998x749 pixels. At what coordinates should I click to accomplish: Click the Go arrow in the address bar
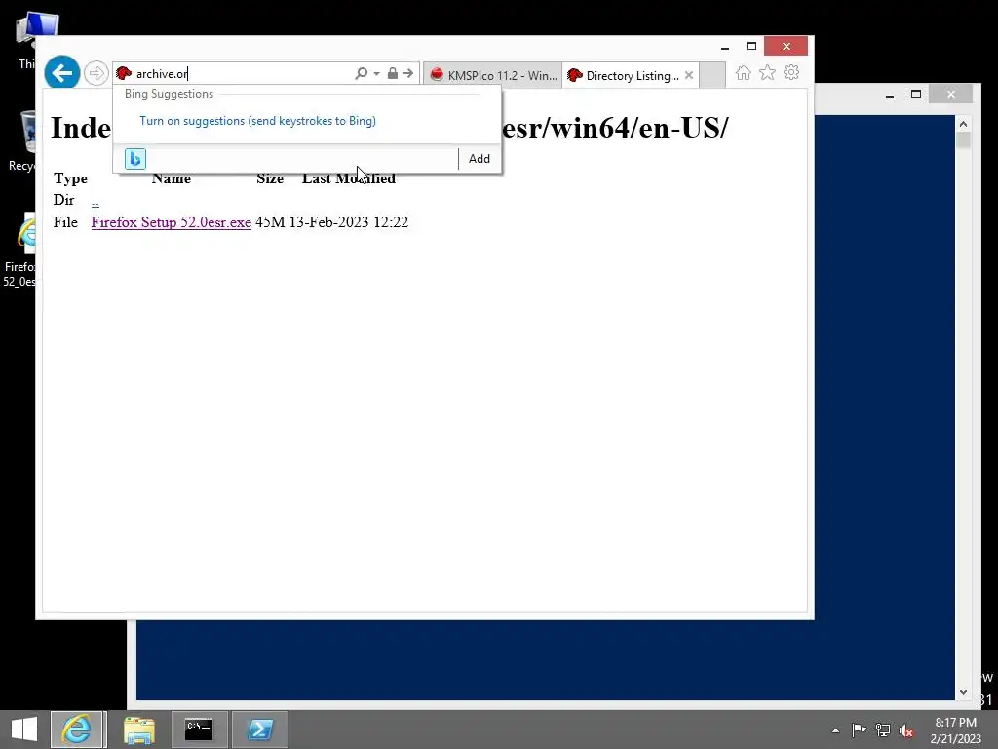(x=408, y=73)
